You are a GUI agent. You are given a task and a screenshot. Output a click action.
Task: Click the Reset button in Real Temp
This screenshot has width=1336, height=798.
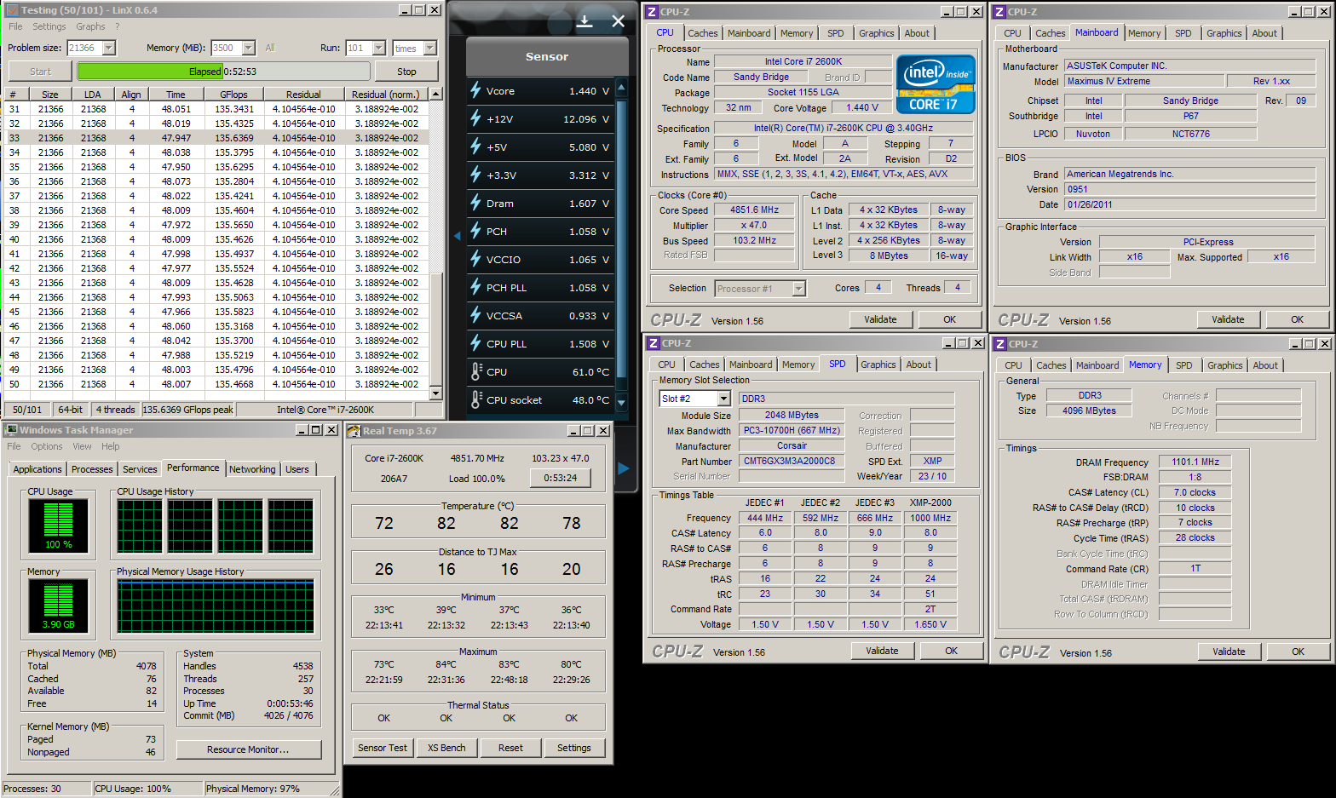[510, 748]
